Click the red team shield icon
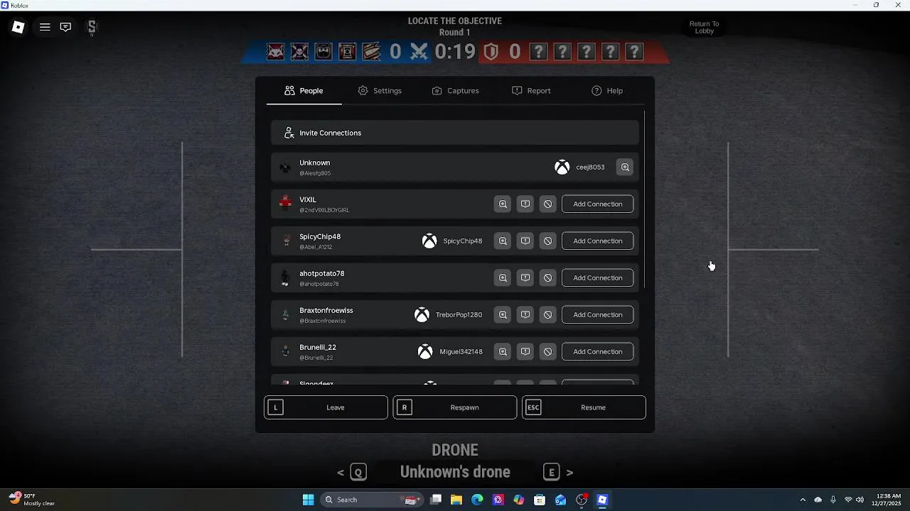Image resolution: width=910 pixels, height=511 pixels. click(x=491, y=52)
